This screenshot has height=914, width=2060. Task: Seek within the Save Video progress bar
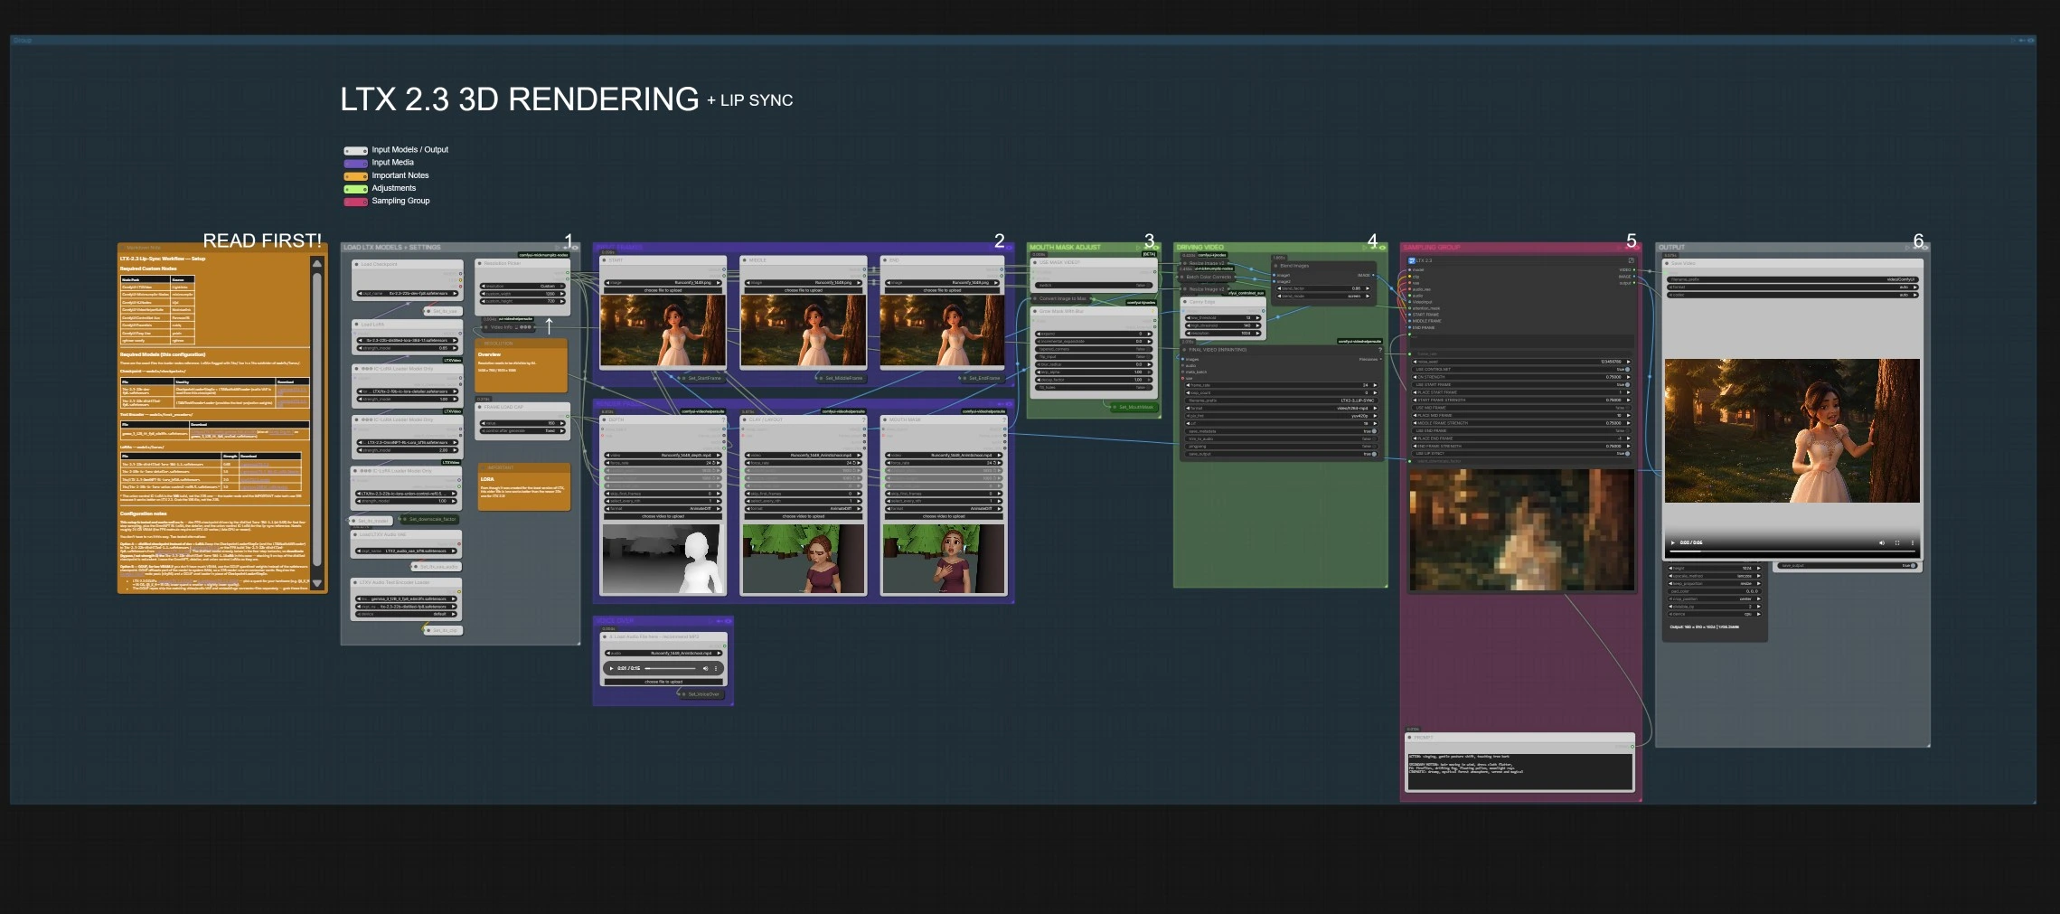point(1792,551)
